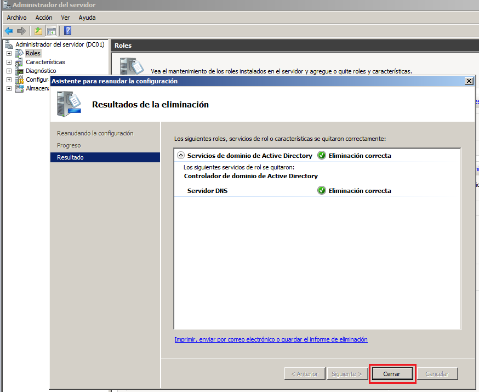
Task: Toggle the show/hide console tree icon
Action: coord(51,31)
